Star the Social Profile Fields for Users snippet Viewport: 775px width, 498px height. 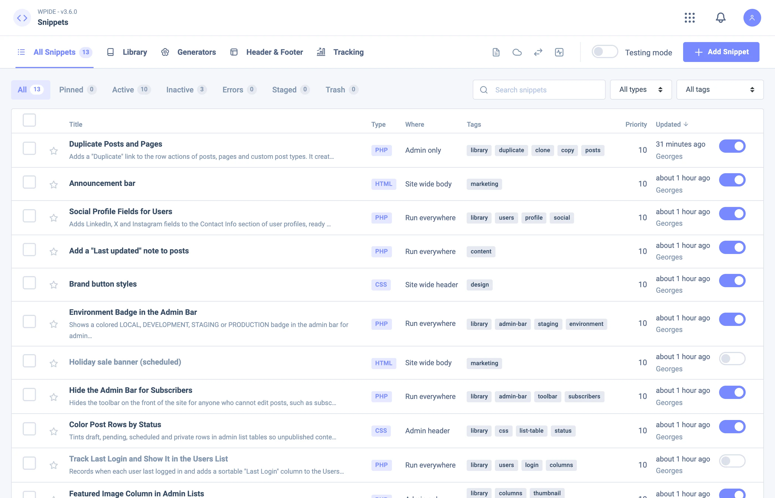[x=54, y=218]
